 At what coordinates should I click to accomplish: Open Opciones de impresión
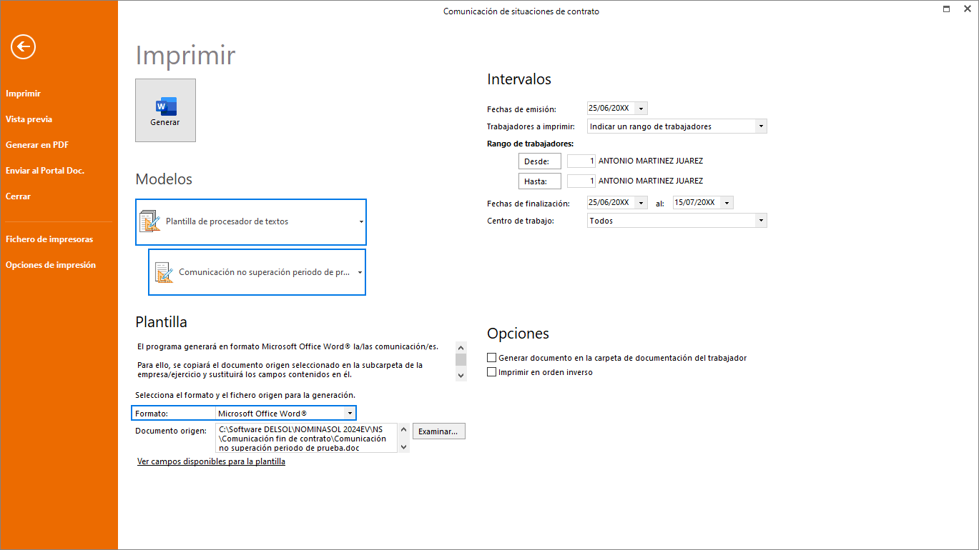(x=51, y=265)
